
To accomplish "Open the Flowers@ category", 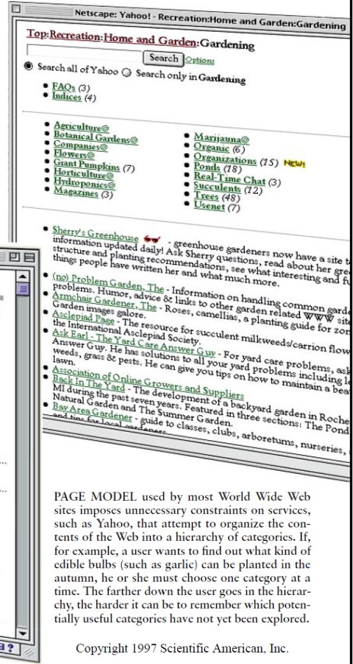I will 74,154.
